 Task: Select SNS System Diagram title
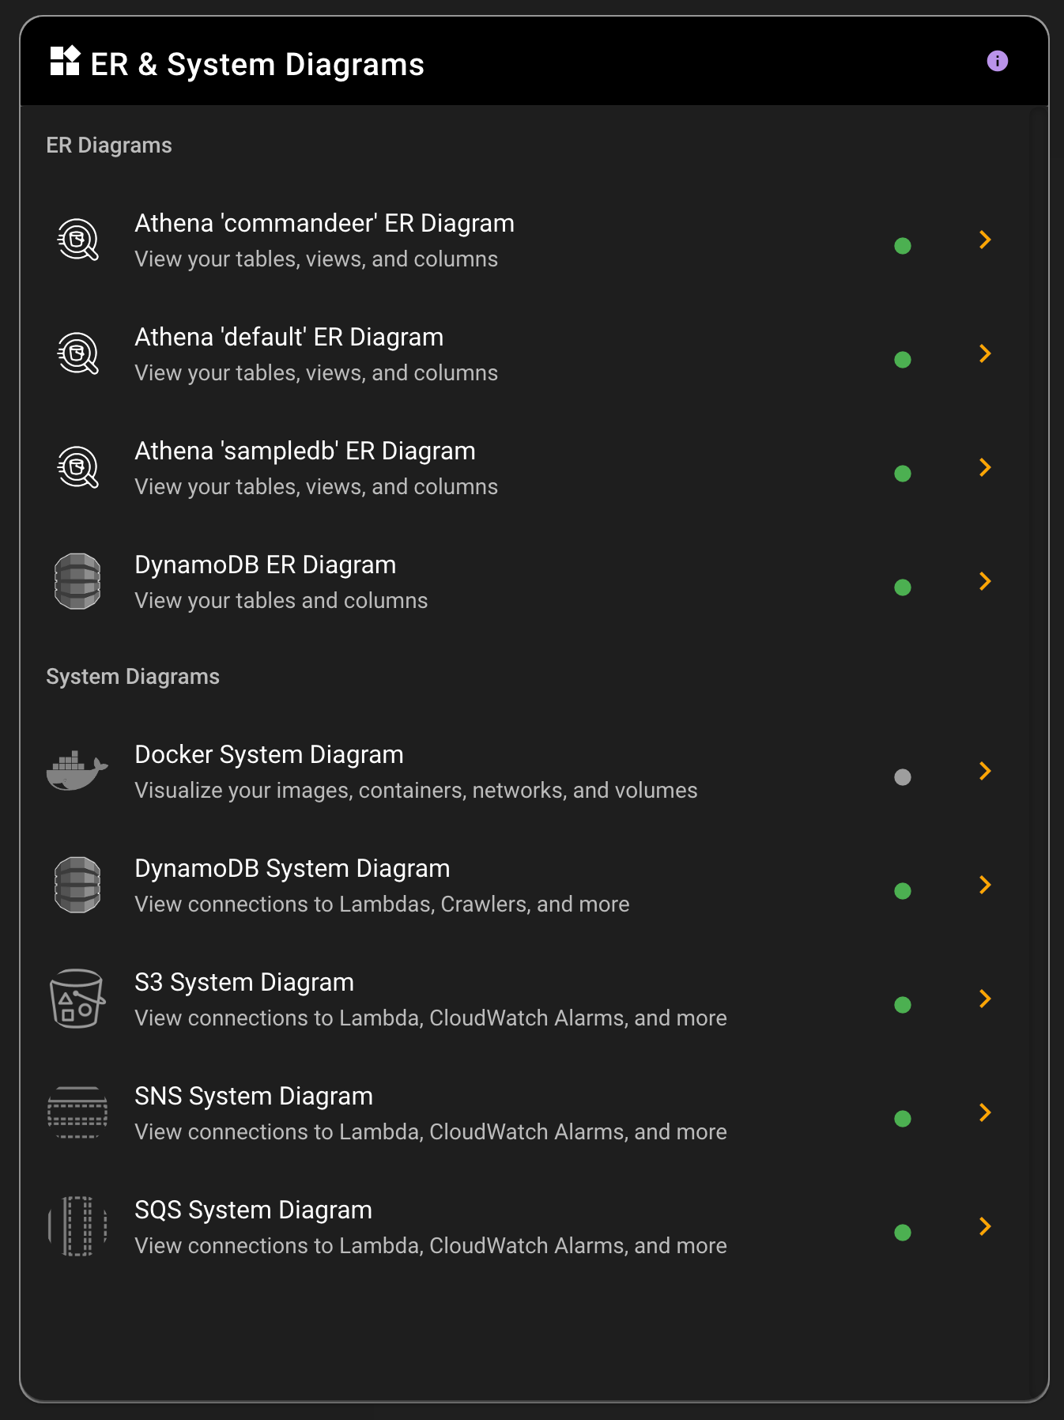pos(254,1096)
